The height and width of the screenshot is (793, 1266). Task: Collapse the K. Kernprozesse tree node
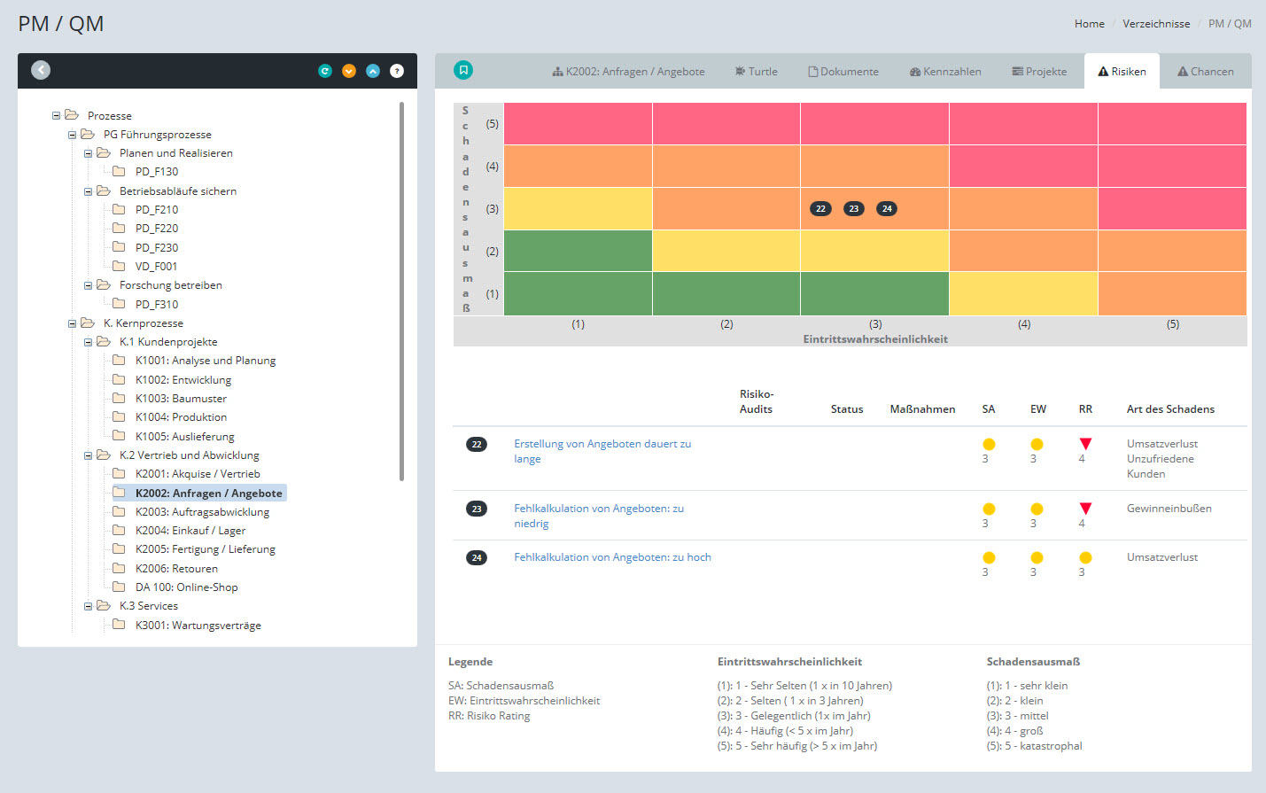coord(73,323)
